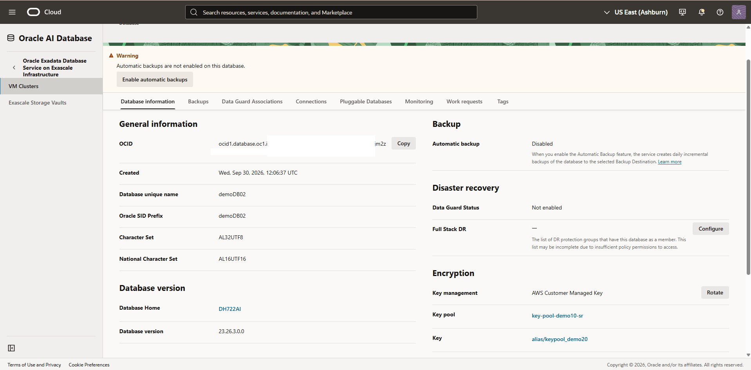Select VM Clusters in the sidebar
The image size is (751, 370).
point(51,86)
